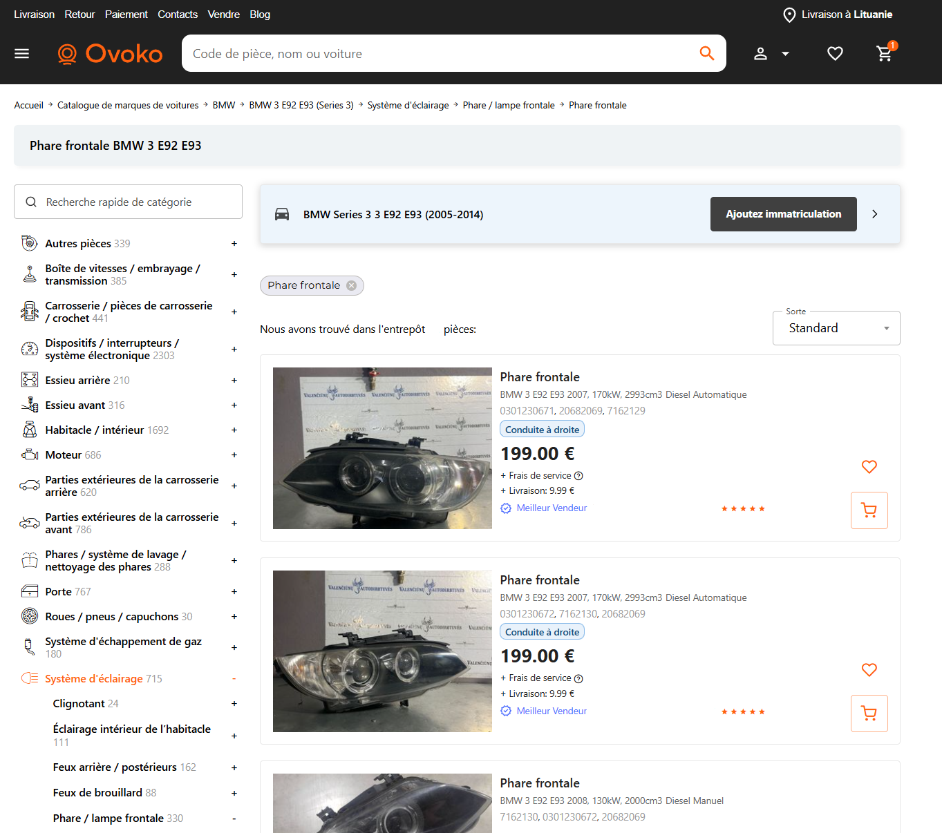Click the location pin icon

click(x=789, y=15)
